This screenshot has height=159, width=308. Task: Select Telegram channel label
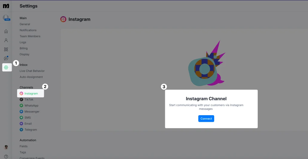click(x=31, y=130)
